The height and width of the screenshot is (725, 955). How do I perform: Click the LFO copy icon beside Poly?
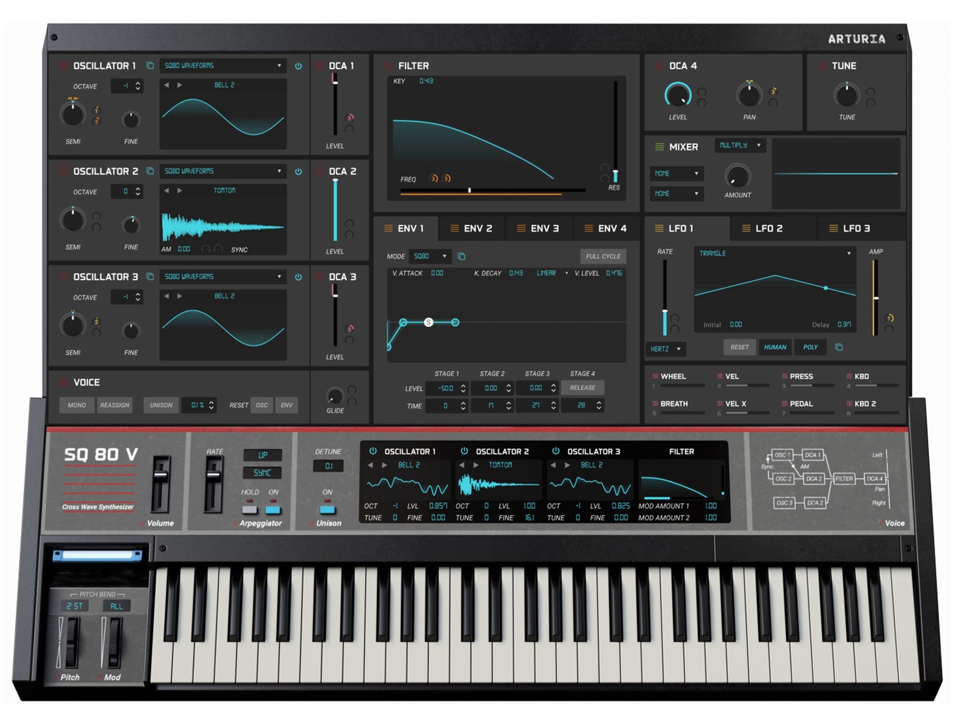point(839,347)
